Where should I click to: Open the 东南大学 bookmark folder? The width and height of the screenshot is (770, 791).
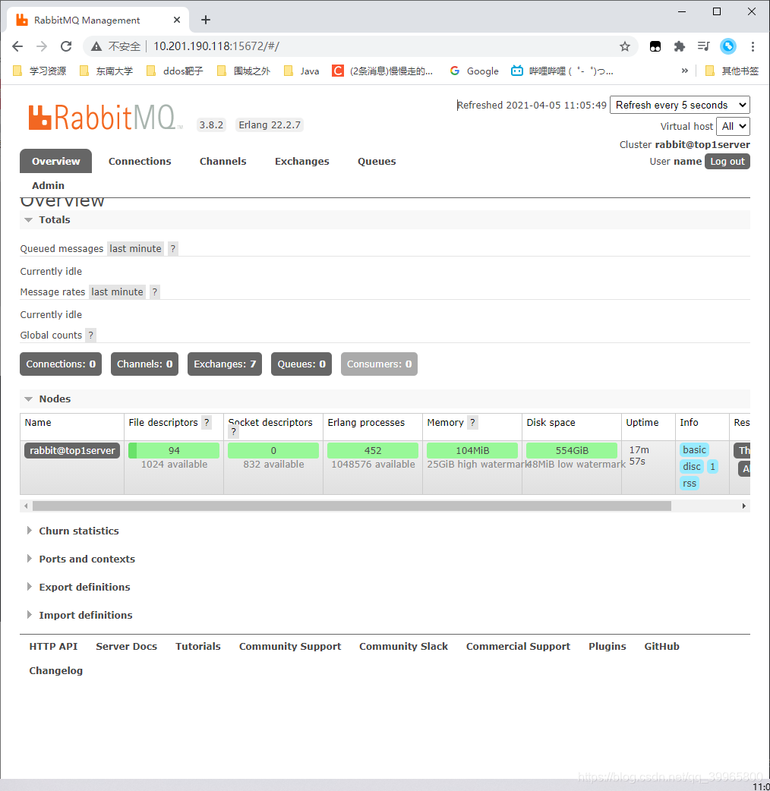(x=106, y=71)
